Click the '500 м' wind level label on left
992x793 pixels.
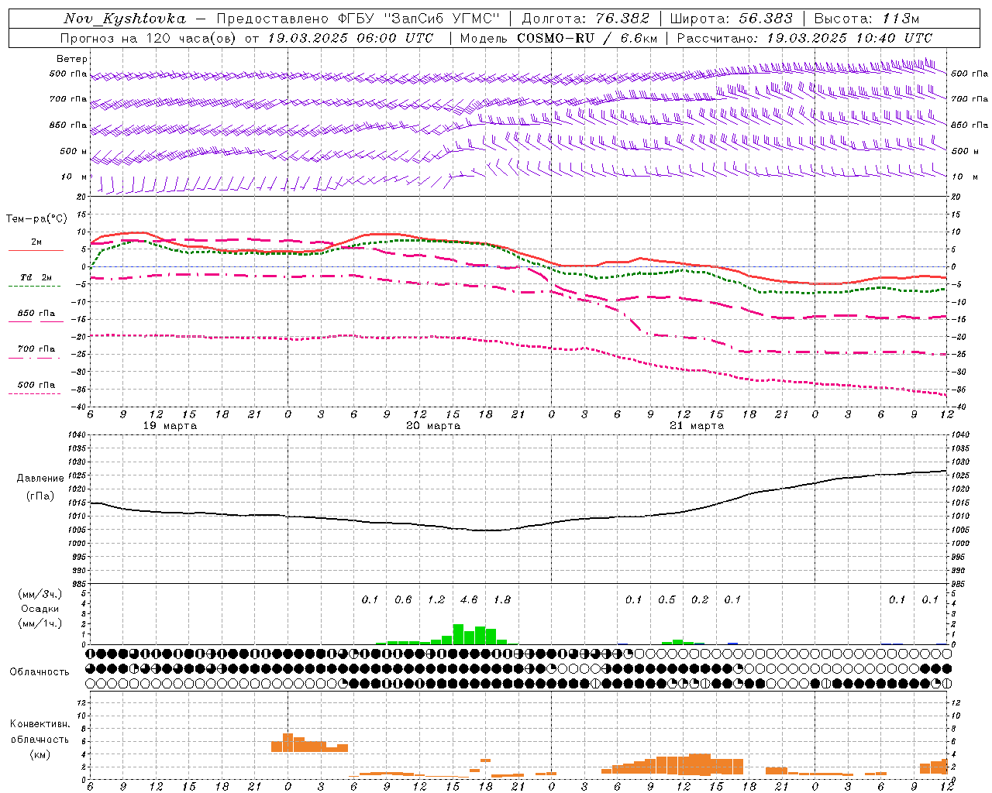pyautogui.click(x=74, y=151)
